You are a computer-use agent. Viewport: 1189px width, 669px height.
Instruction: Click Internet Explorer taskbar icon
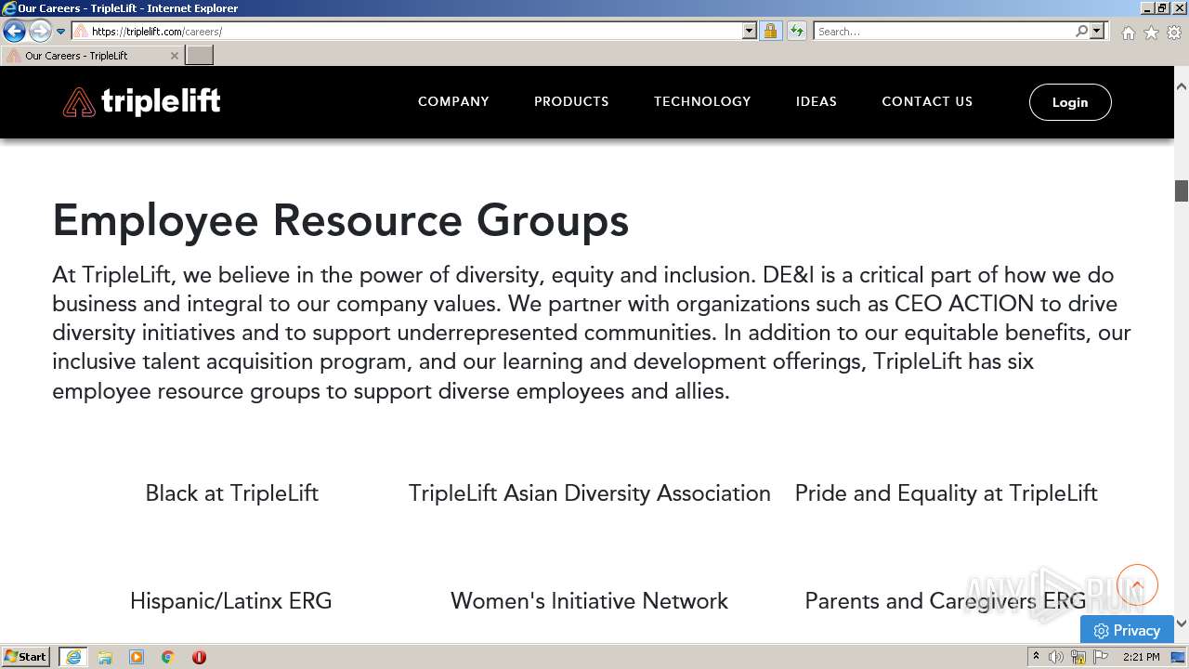coord(73,657)
